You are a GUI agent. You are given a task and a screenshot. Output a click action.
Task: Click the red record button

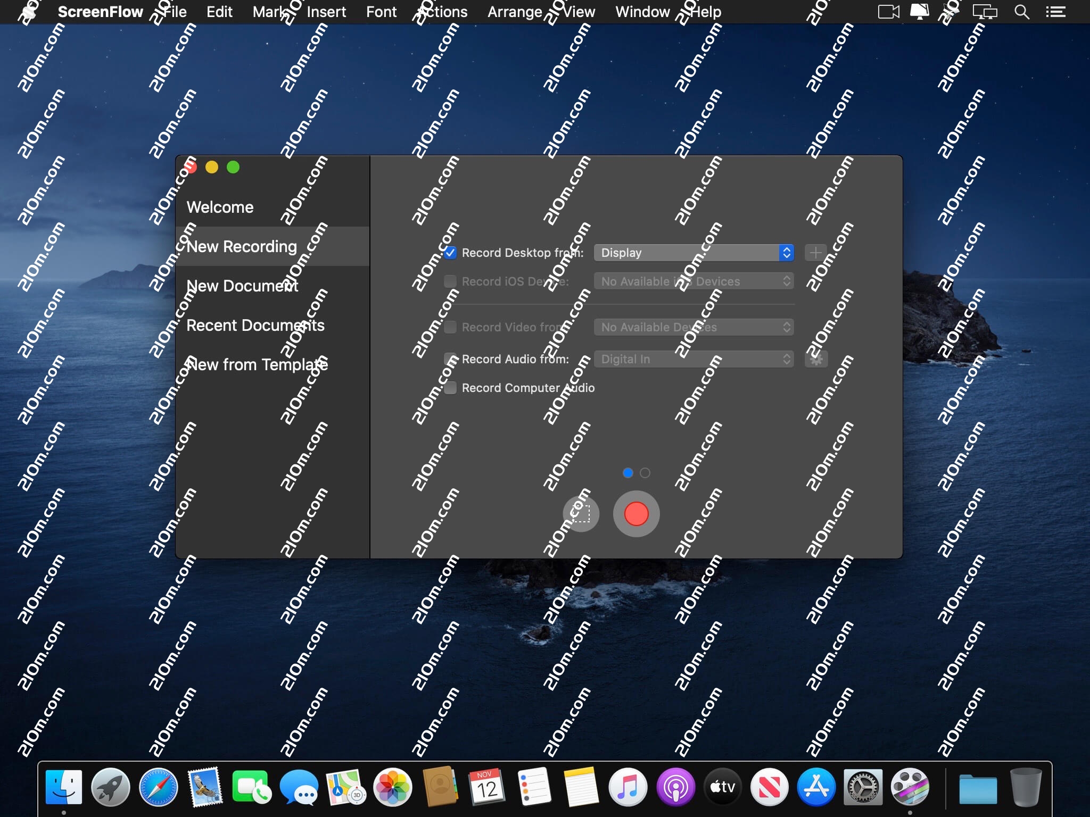(636, 514)
